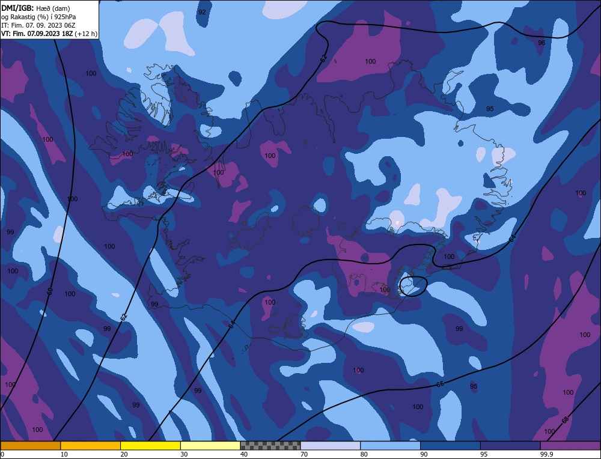Click the medium blue 90–95 legend swatch
Screen dimensions: 601x459
pos(450,446)
